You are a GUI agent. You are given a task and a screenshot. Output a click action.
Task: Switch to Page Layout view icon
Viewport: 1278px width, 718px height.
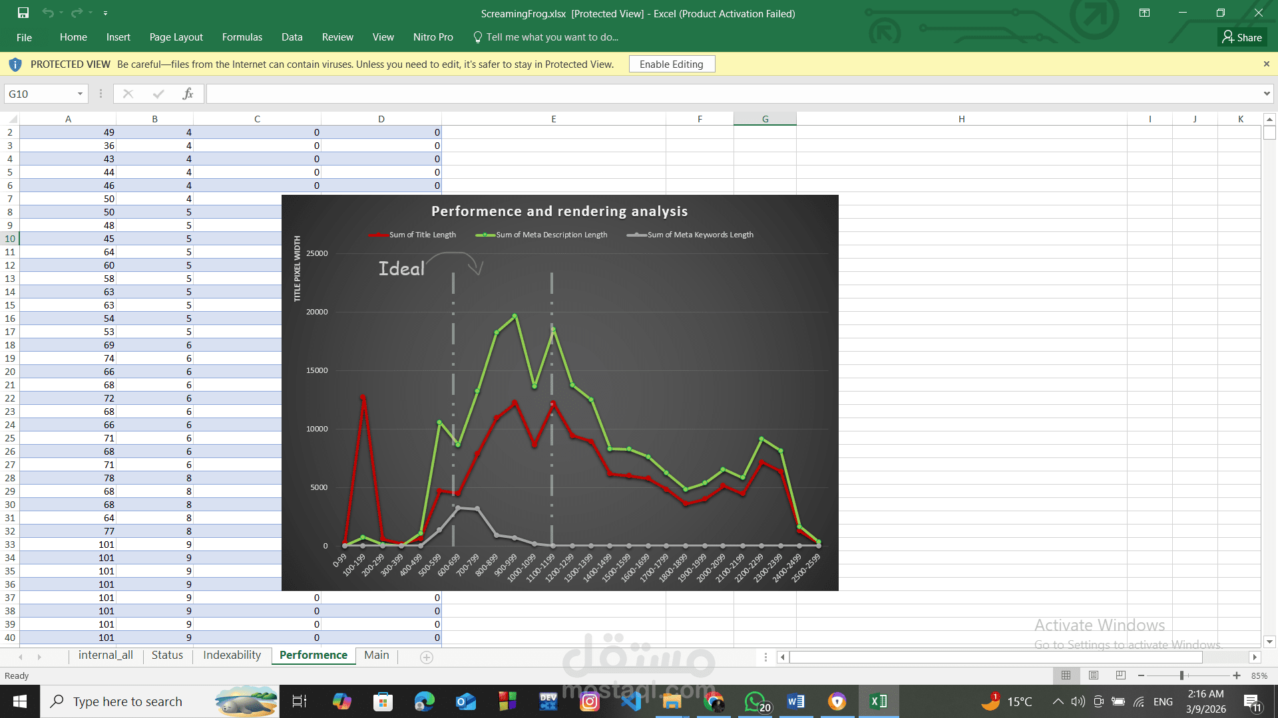click(x=1094, y=675)
